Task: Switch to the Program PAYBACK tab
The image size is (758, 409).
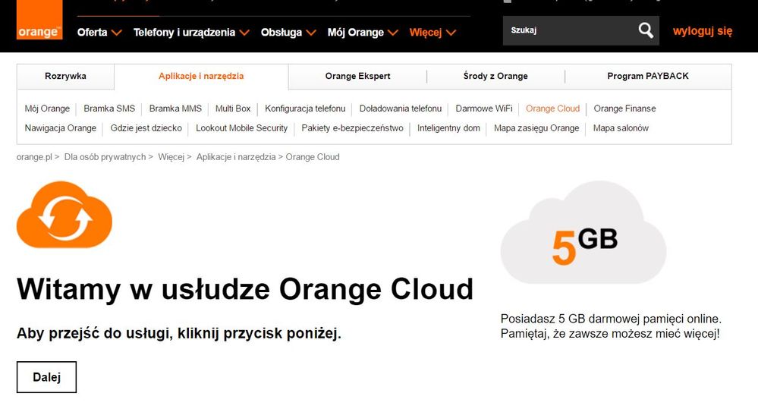Action: [648, 76]
